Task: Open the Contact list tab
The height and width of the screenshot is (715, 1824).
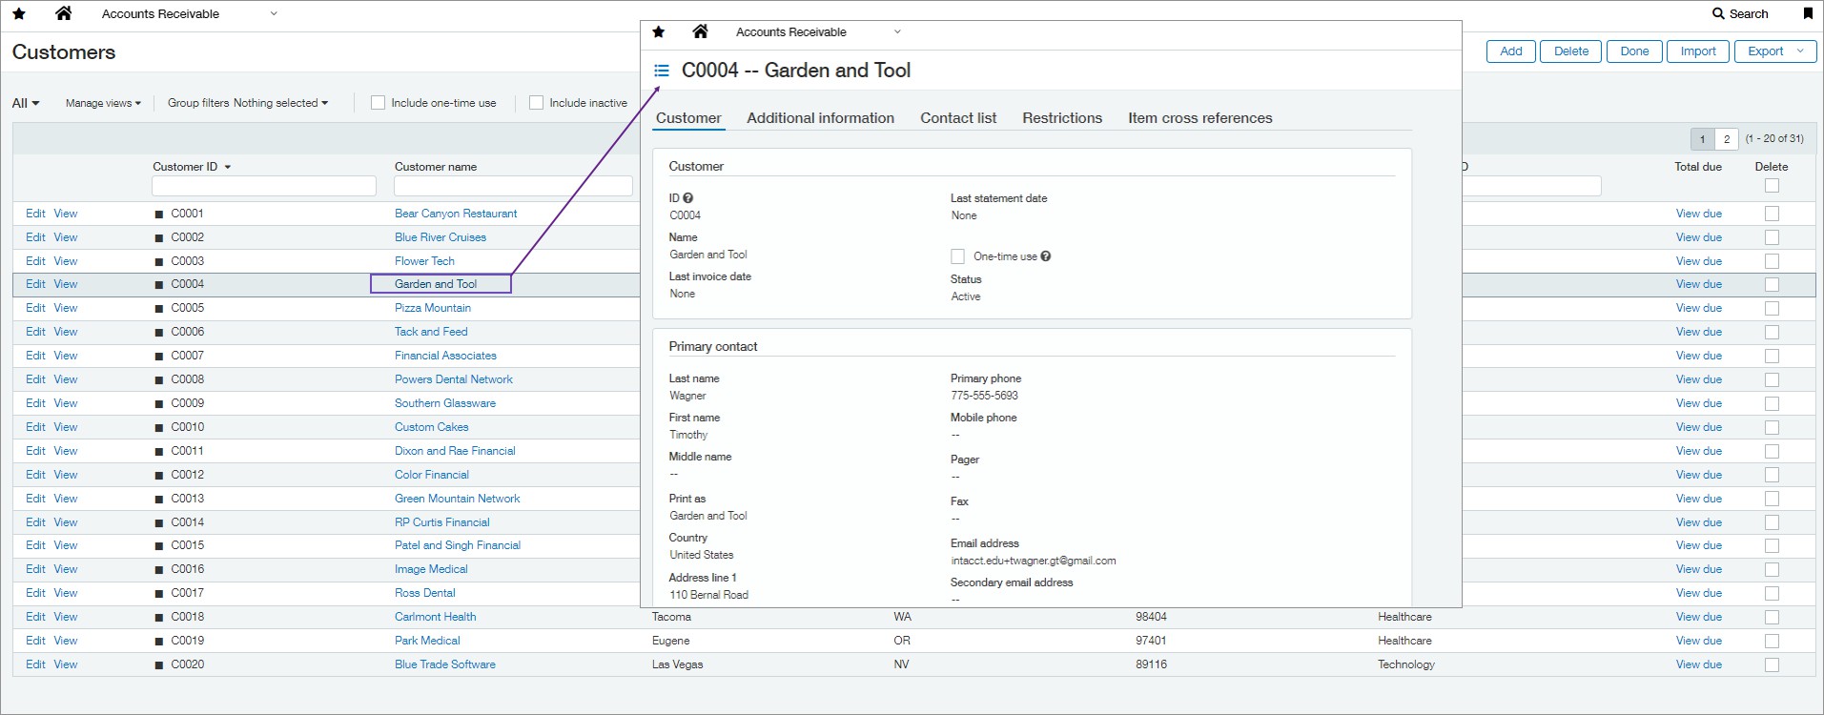Action: point(957,118)
